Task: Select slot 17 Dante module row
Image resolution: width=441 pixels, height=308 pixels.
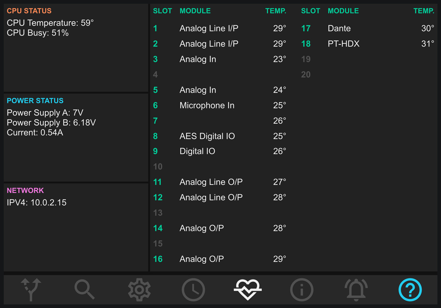Action: tap(368, 29)
